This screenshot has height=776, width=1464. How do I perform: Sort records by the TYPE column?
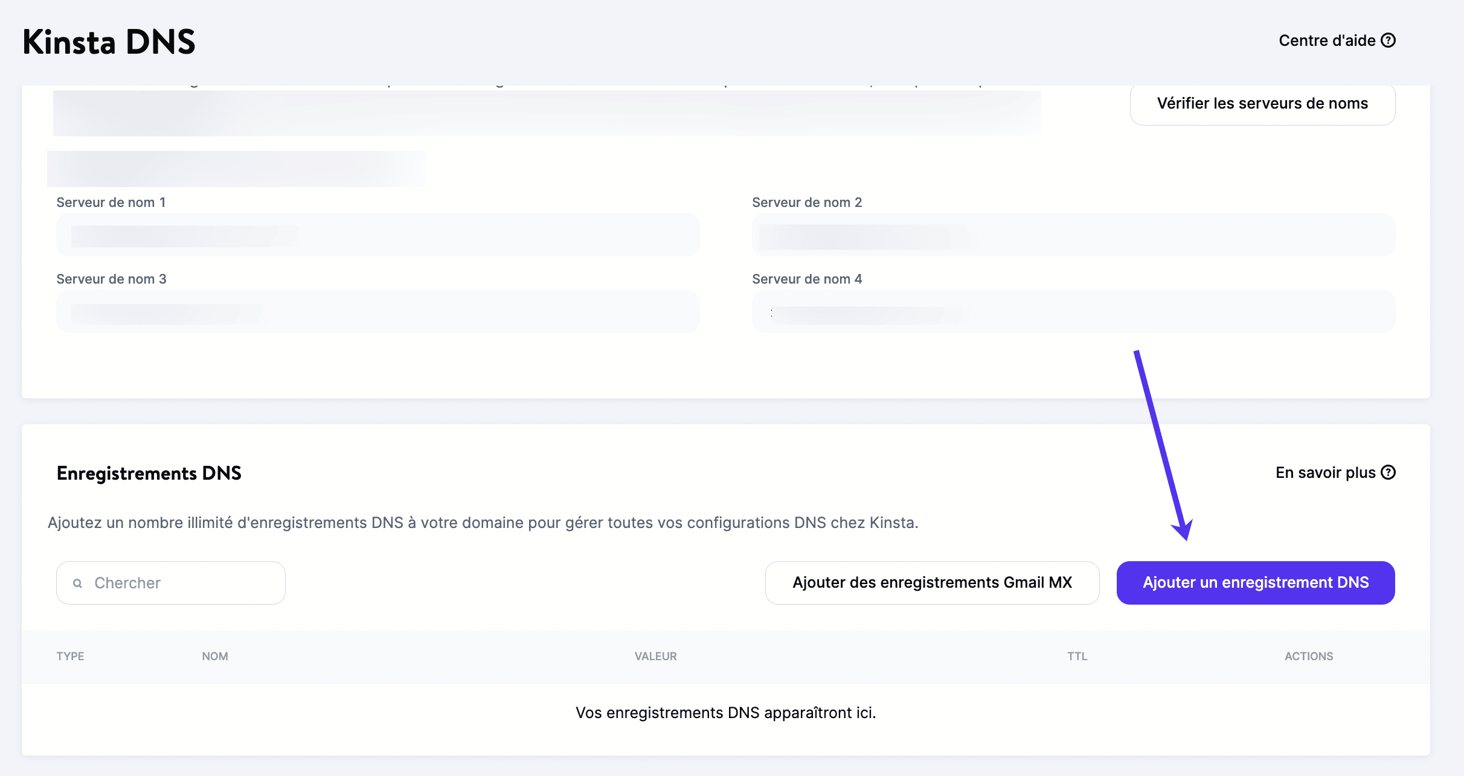tap(69, 656)
